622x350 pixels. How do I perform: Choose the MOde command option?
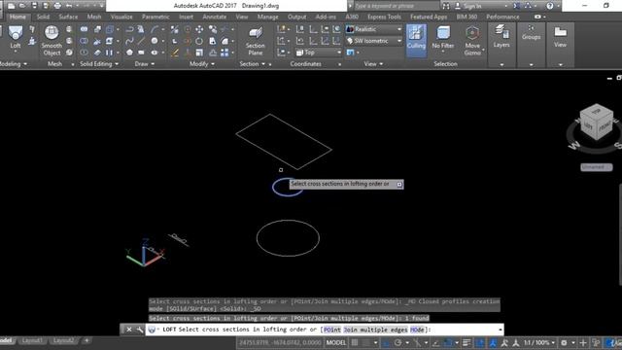[417, 330]
